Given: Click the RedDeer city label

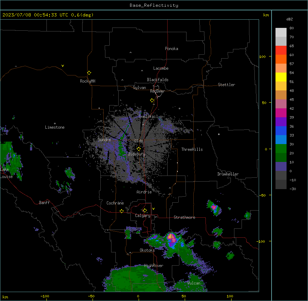Looking at the screenshot, I should pos(157,91).
